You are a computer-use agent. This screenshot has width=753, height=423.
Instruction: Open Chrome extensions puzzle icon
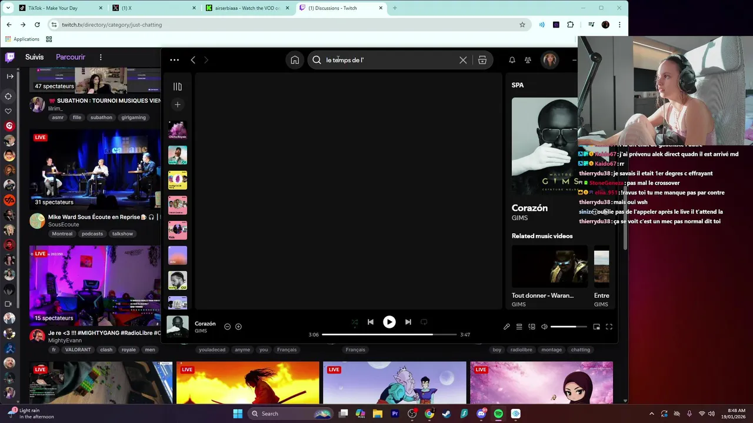(570, 25)
